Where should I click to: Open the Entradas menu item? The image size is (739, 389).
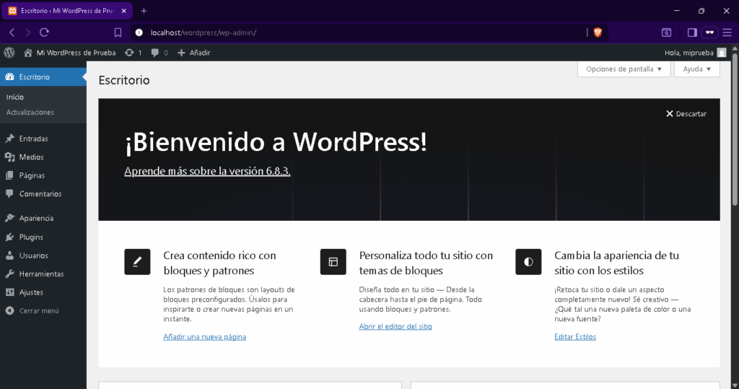[43, 139]
